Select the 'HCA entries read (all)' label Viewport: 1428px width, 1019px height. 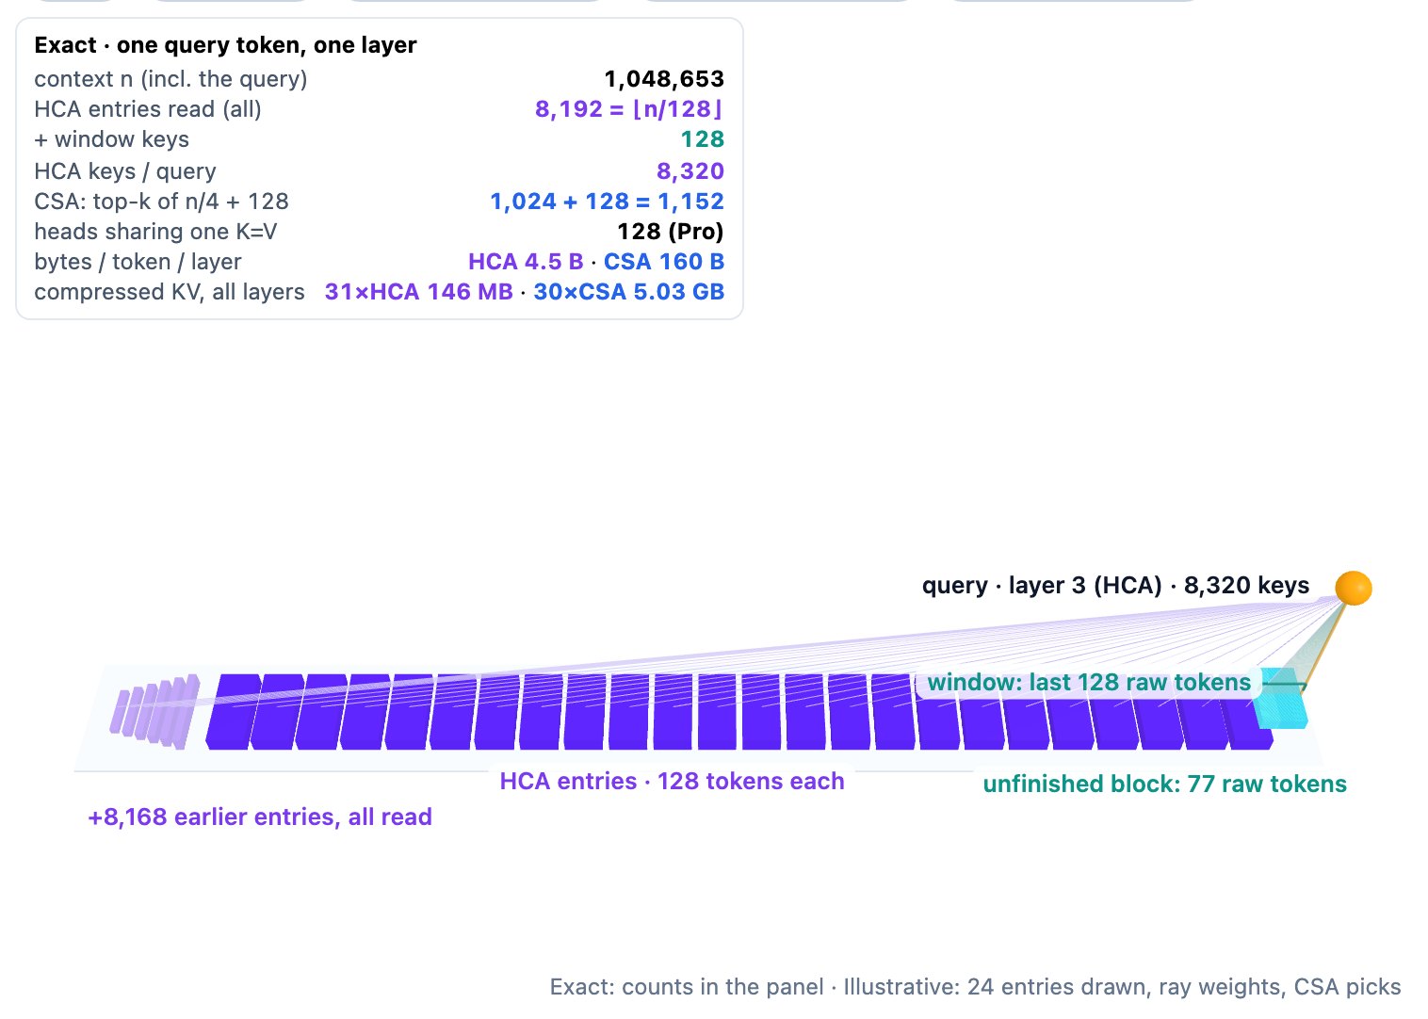(x=148, y=109)
